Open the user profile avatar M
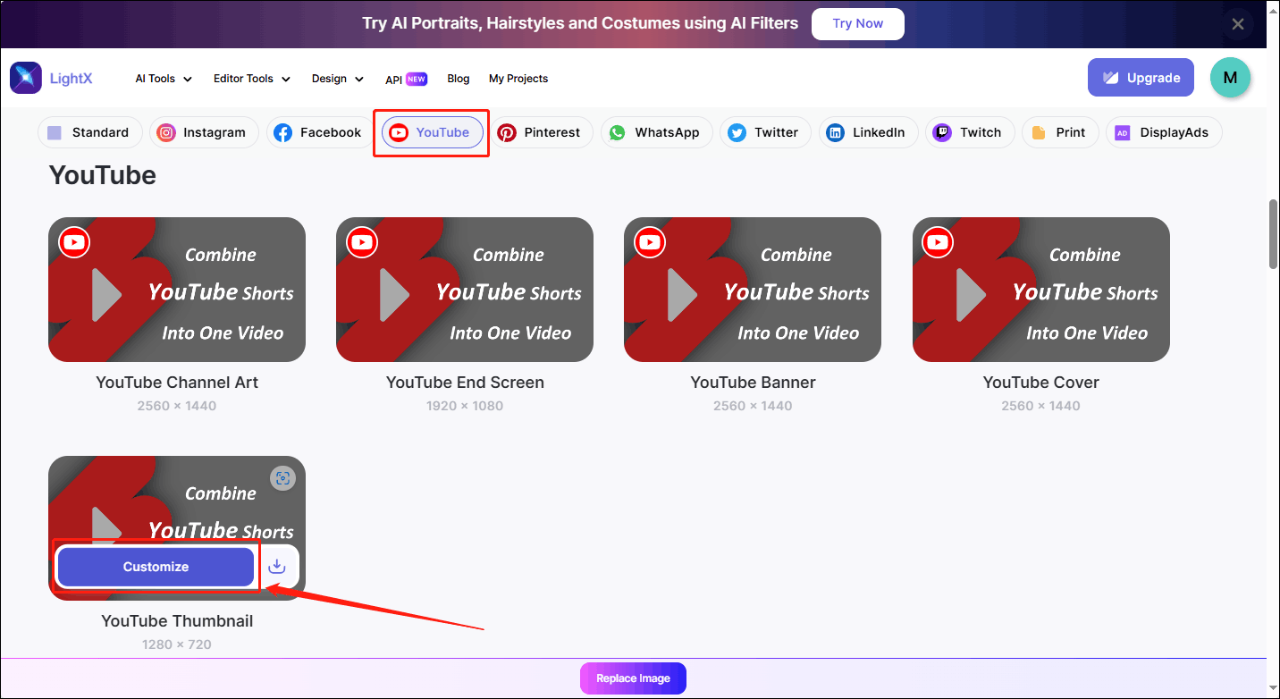1280x699 pixels. [1230, 78]
